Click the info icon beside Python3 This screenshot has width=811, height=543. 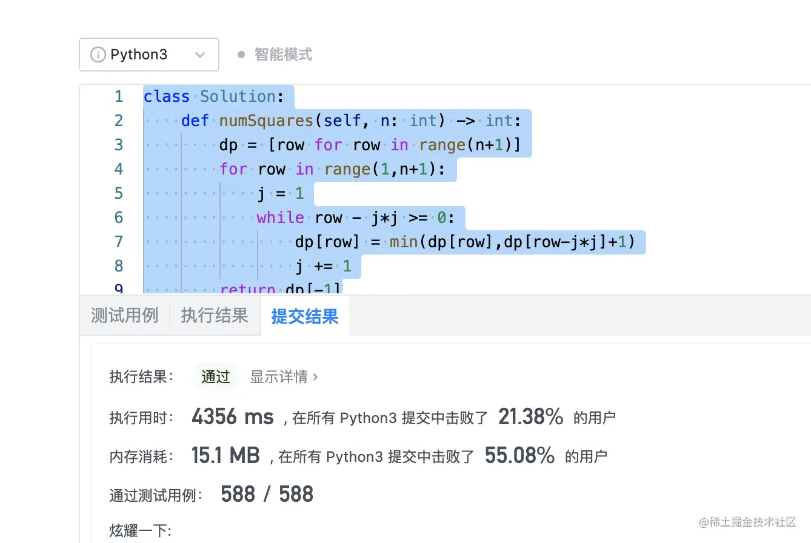pos(97,55)
